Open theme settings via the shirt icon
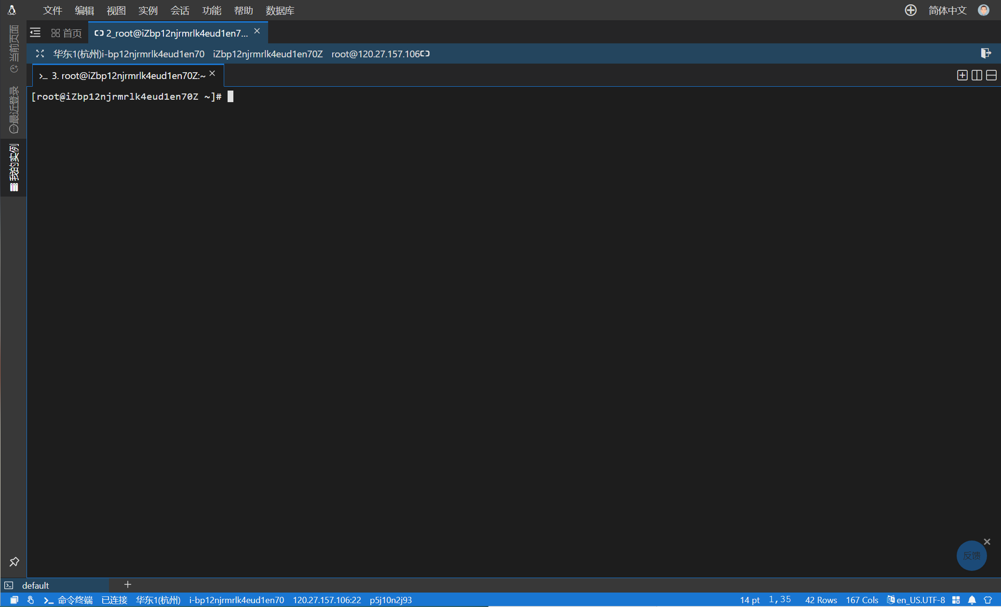The height and width of the screenshot is (607, 1001). click(987, 600)
